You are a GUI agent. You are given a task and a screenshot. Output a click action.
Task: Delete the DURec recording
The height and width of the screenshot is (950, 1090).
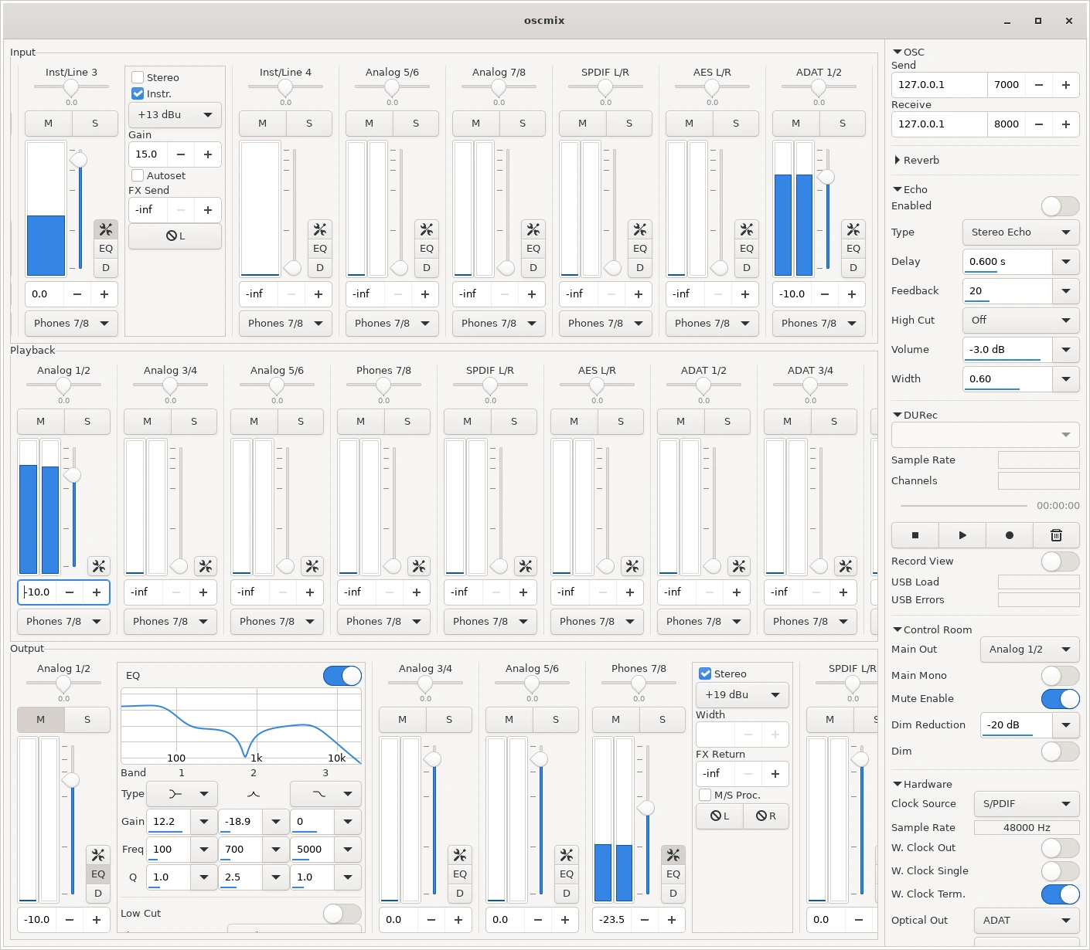[x=1056, y=535]
